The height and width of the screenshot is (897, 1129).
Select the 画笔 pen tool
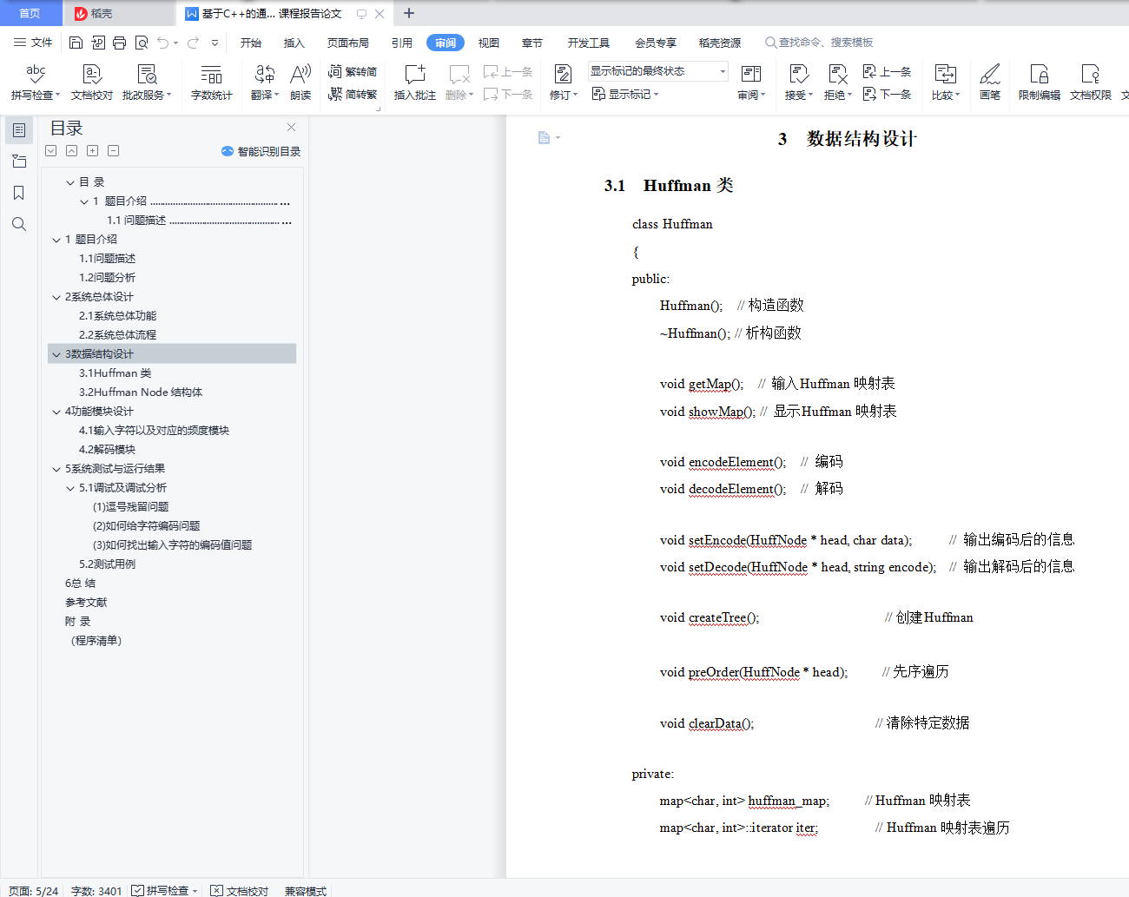pos(990,82)
